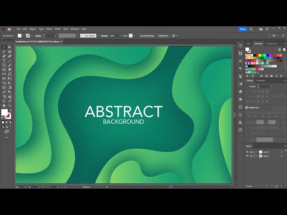Check the Dashed Line checkbox

[x=246, y=107]
